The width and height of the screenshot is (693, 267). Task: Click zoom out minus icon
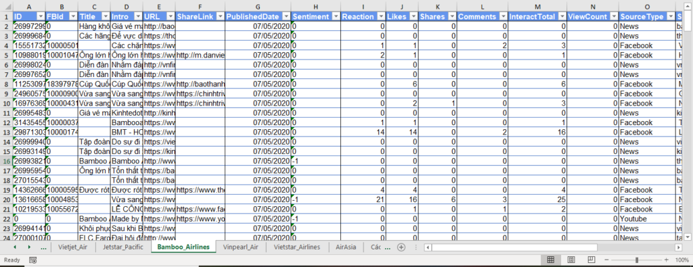tap(607, 260)
